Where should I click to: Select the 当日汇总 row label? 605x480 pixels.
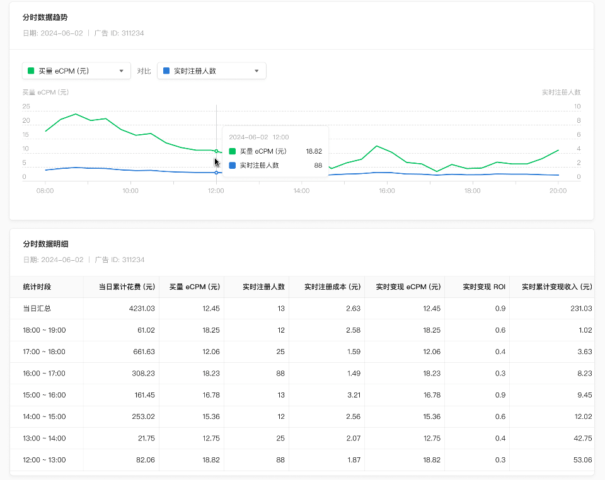coord(37,309)
